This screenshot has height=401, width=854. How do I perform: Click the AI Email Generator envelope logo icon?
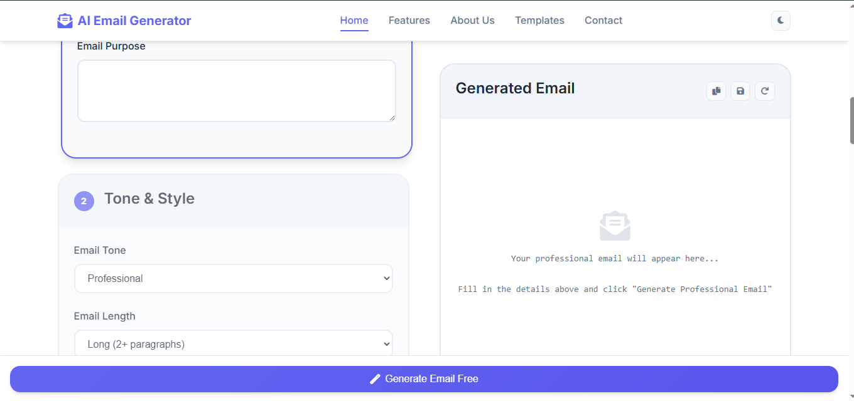pyautogui.click(x=65, y=21)
